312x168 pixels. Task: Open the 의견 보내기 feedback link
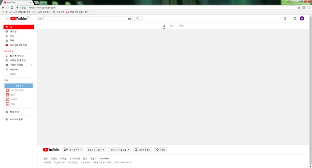click(x=85, y=162)
